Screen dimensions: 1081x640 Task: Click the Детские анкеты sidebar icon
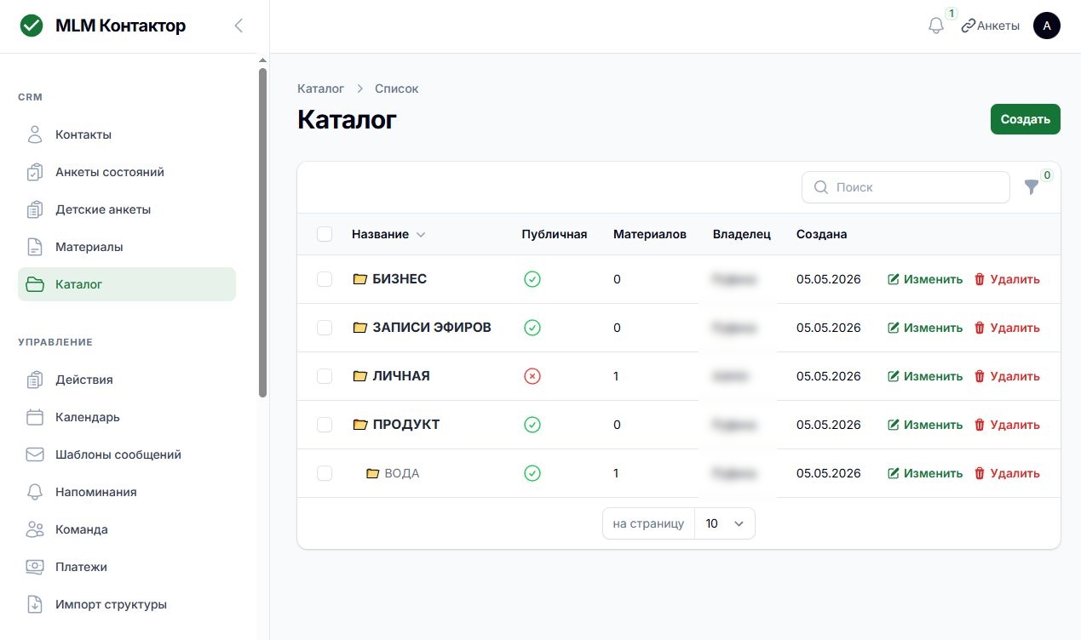click(x=35, y=209)
